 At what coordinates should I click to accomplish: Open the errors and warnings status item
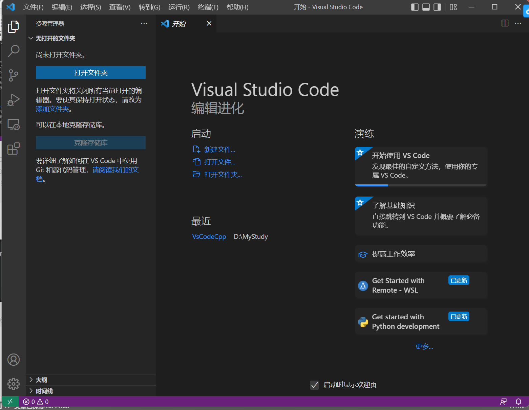36,402
